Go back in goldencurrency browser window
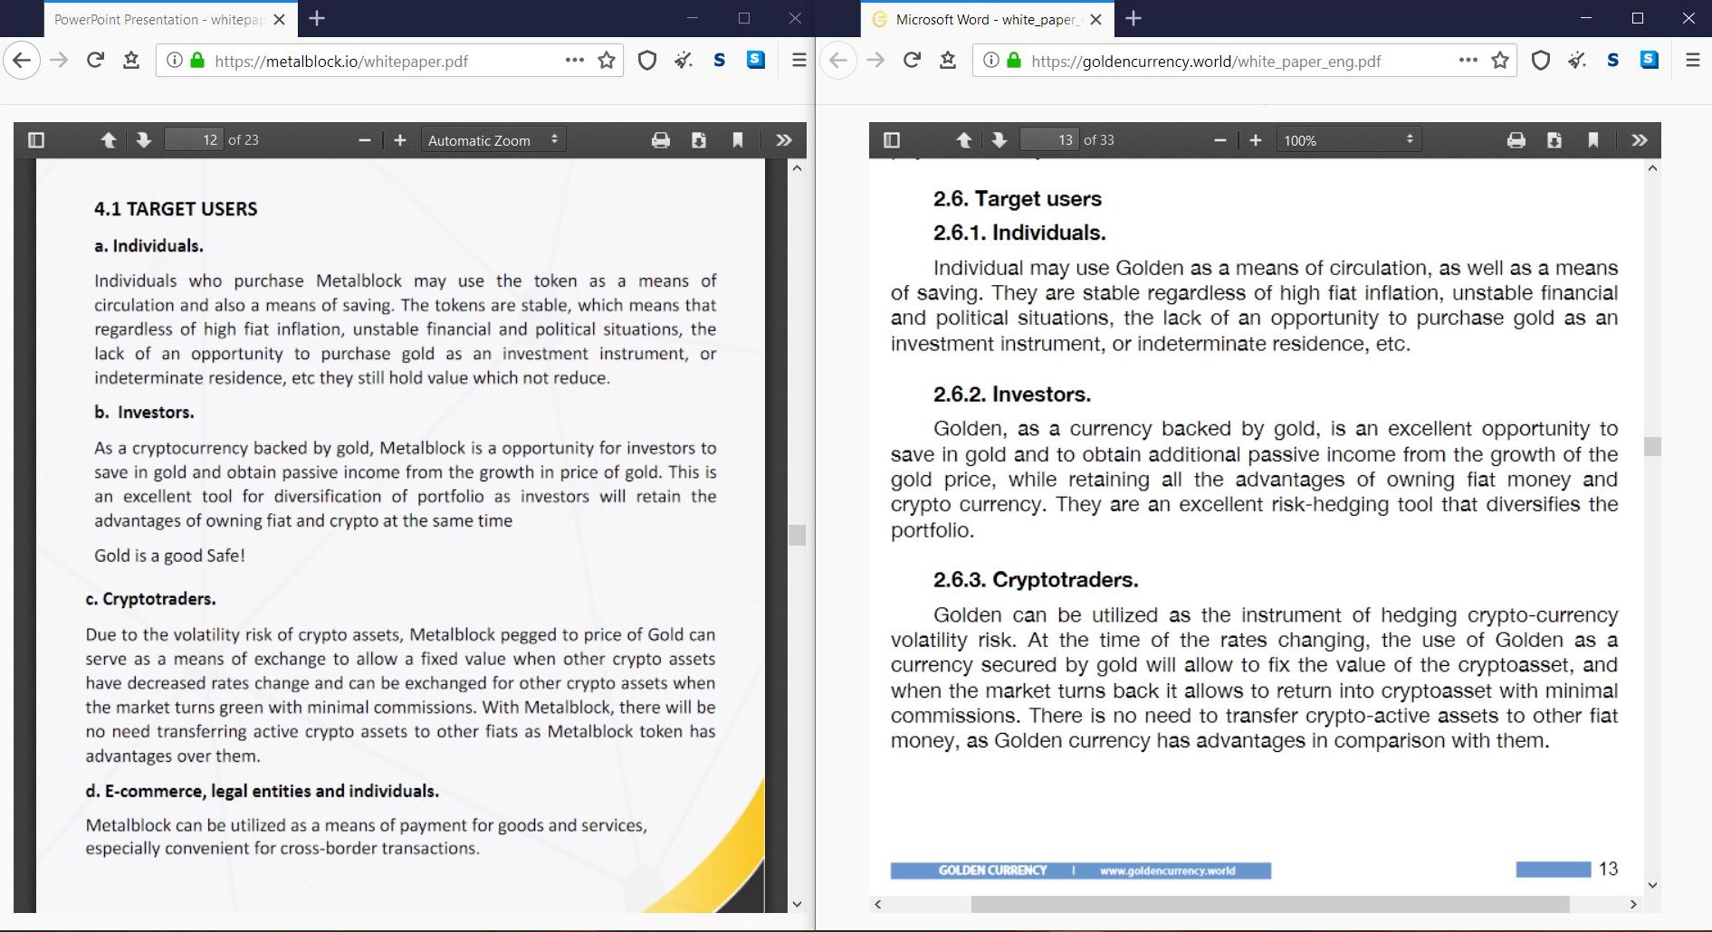The width and height of the screenshot is (1712, 932). coord(838,61)
